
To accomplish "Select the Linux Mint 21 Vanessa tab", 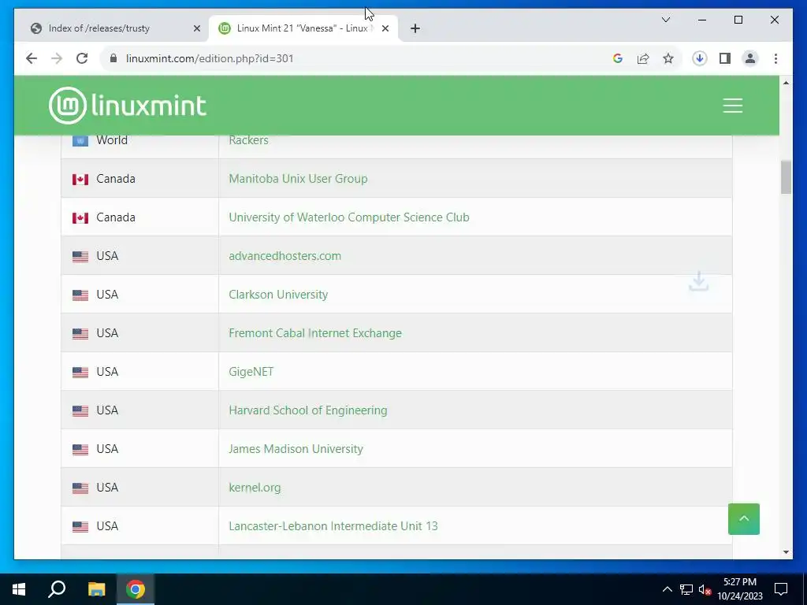I will pyautogui.click(x=303, y=28).
